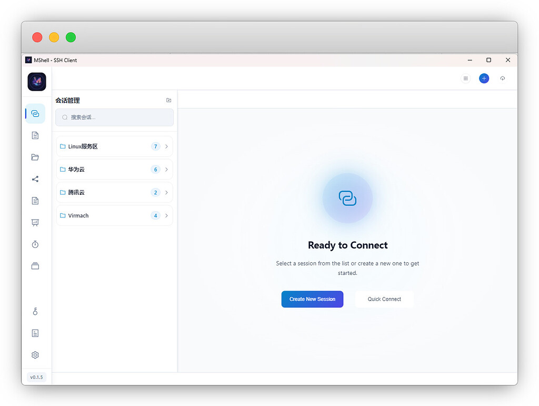
Task: Click the Create New Session button
Action: click(x=312, y=299)
